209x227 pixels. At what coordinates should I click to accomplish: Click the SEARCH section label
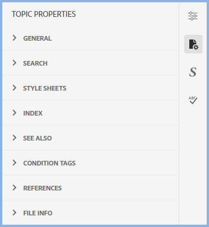35,63
